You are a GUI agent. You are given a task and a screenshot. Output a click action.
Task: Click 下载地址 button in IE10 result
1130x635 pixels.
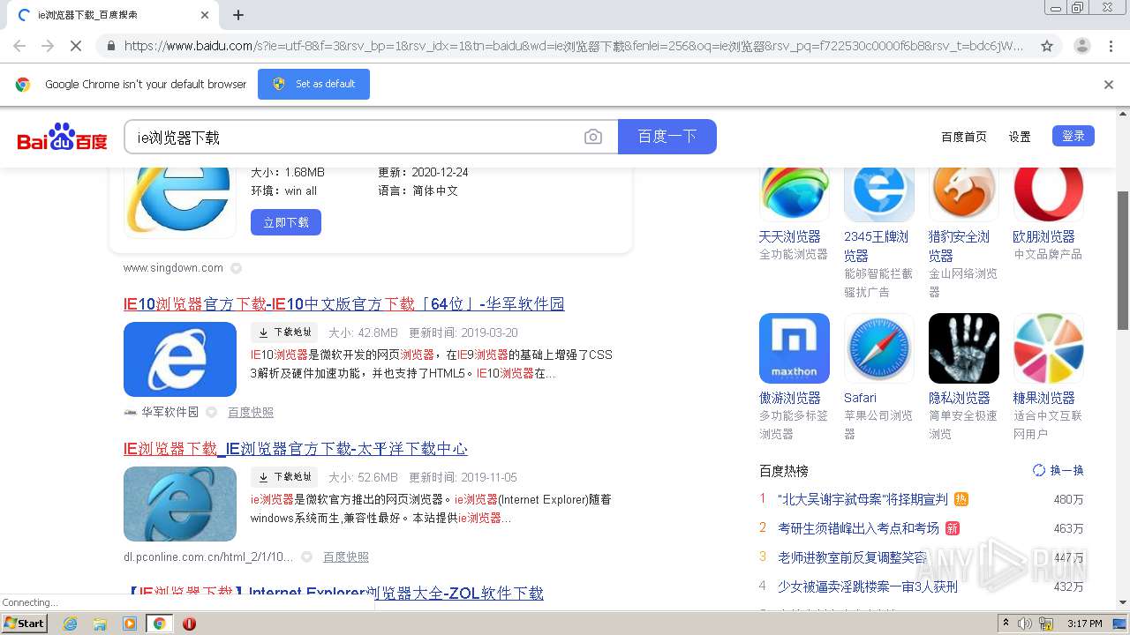pyautogui.click(x=284, y=332)
